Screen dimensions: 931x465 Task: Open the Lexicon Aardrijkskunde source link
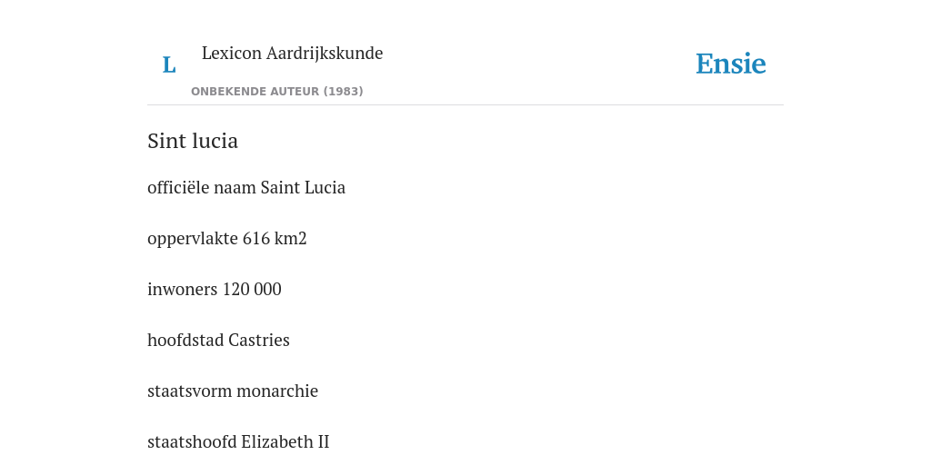click(x=292, y=53)
